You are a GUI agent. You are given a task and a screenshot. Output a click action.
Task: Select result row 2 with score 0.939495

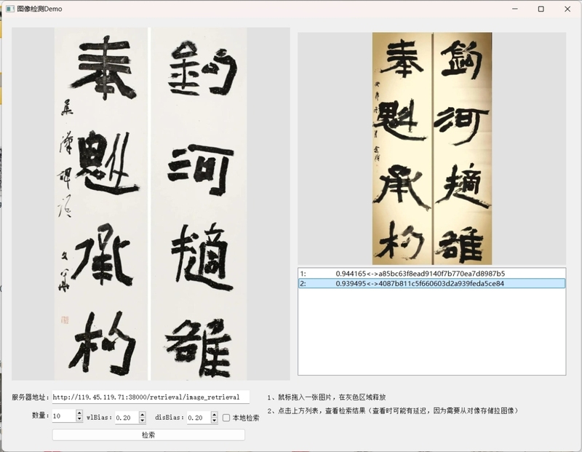click(431, 283)
